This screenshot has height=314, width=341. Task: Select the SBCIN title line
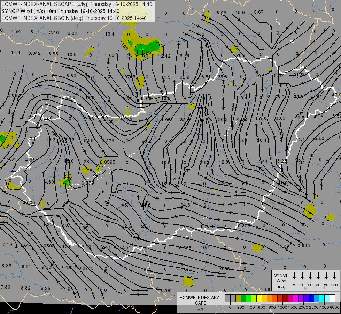[x=74, y=18]
